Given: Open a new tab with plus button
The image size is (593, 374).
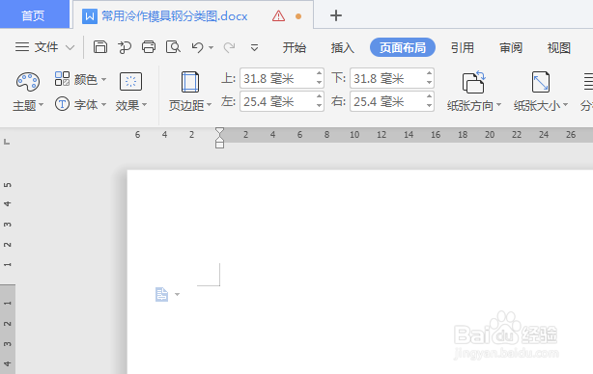Looking at the screenshot, I should click(336, 15).
